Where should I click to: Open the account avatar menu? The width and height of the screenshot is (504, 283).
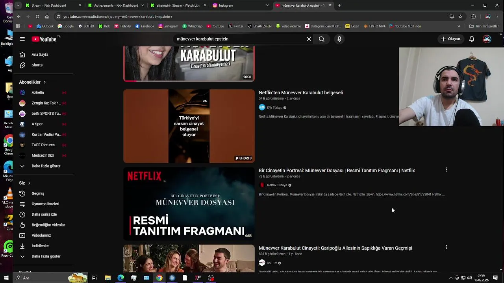pos(487,39)
